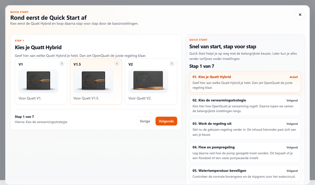Click the Quatt V1 product image
The image size is (315, 185).
click(38, 81)
